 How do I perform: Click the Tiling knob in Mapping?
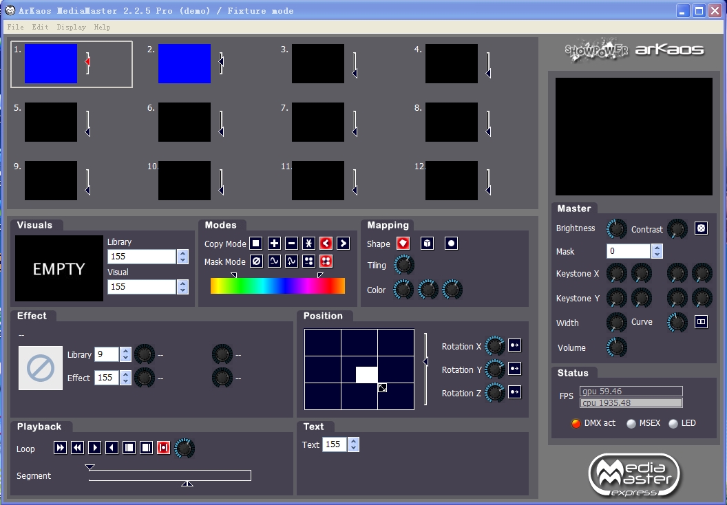pos(403,265)
